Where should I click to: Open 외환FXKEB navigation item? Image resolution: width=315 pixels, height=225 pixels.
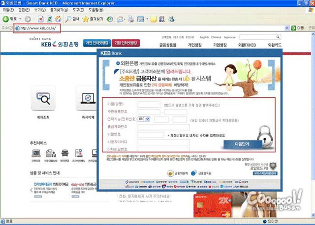(x=247, y=45)
